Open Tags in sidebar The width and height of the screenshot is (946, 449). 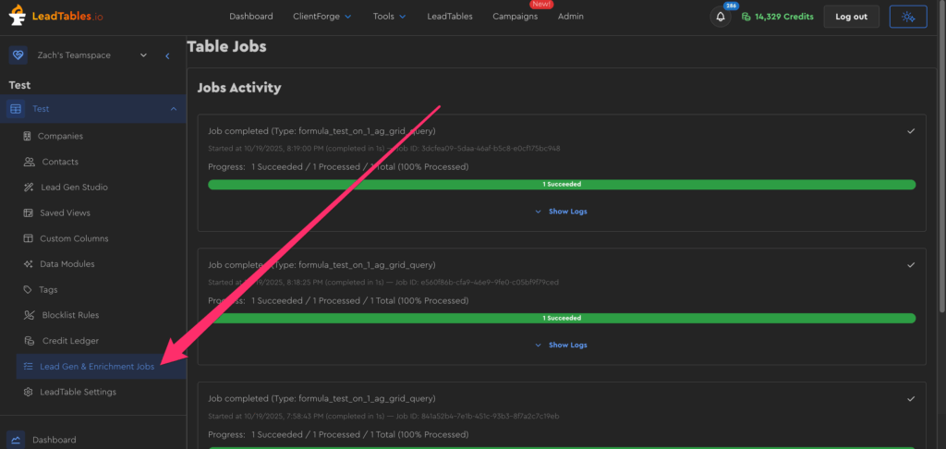48,289
